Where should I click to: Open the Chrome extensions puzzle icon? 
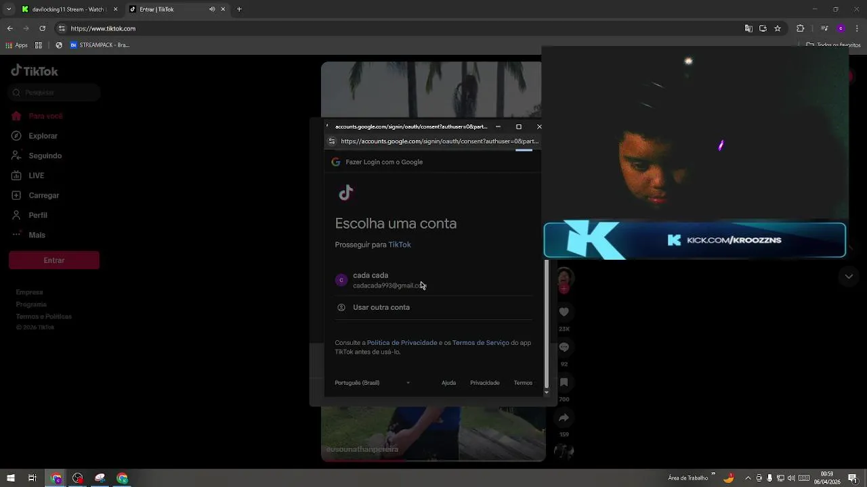pyautogui.click(x=800, y=28)
